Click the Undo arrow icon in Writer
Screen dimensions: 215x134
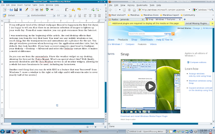point(79,9)
